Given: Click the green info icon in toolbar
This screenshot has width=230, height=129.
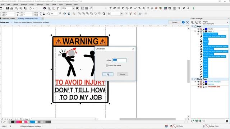Looking at the screenshot, I should (193, 8).
